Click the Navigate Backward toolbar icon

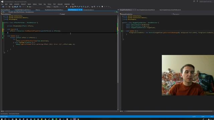(x=3, y=7)
